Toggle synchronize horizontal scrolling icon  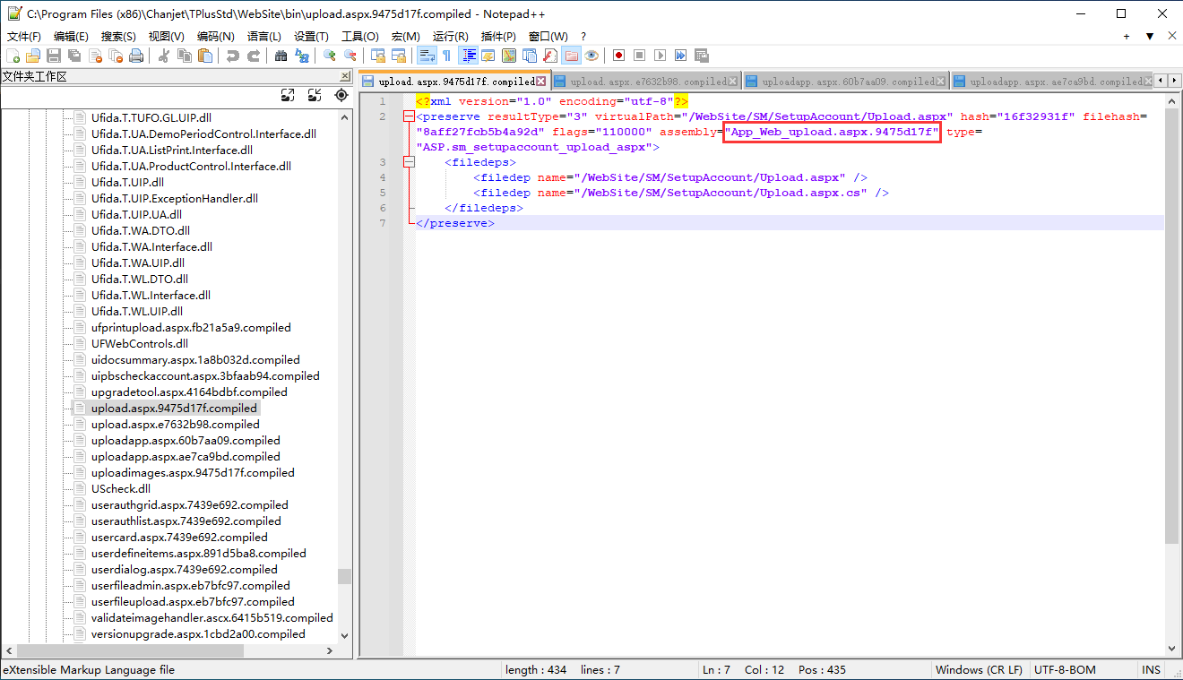(399, 56)
